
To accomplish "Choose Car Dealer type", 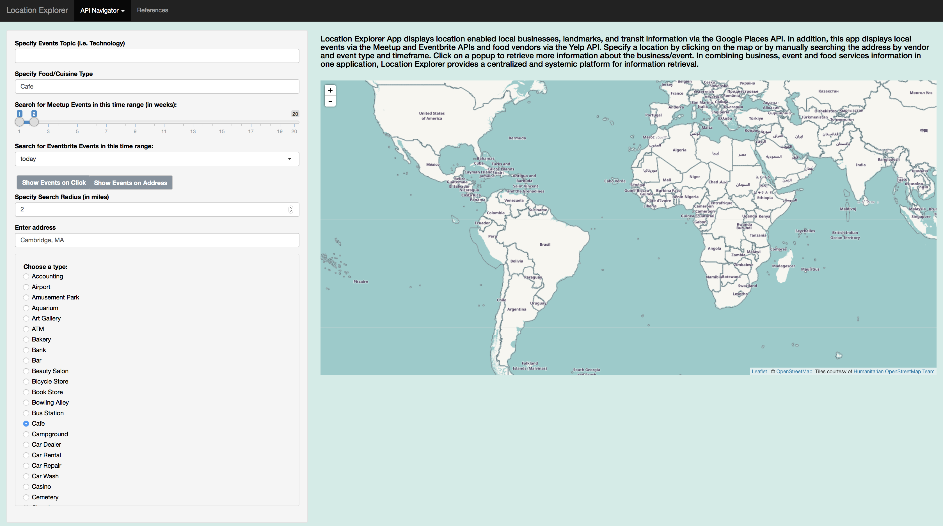I will 26,445.
